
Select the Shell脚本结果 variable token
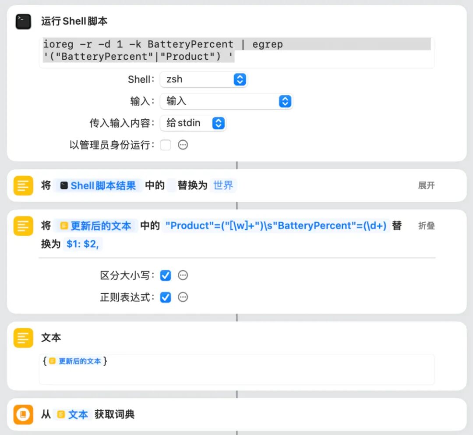(98, 185)
